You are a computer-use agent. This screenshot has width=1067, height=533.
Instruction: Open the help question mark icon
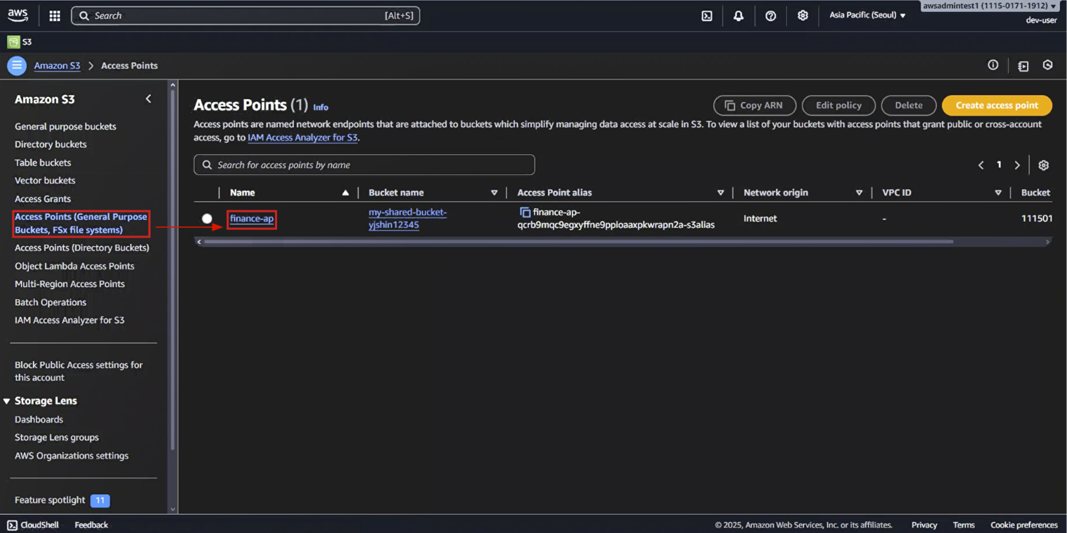771,15
